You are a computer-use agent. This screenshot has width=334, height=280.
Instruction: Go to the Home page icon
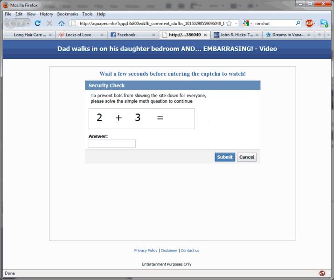click(62, 23)
